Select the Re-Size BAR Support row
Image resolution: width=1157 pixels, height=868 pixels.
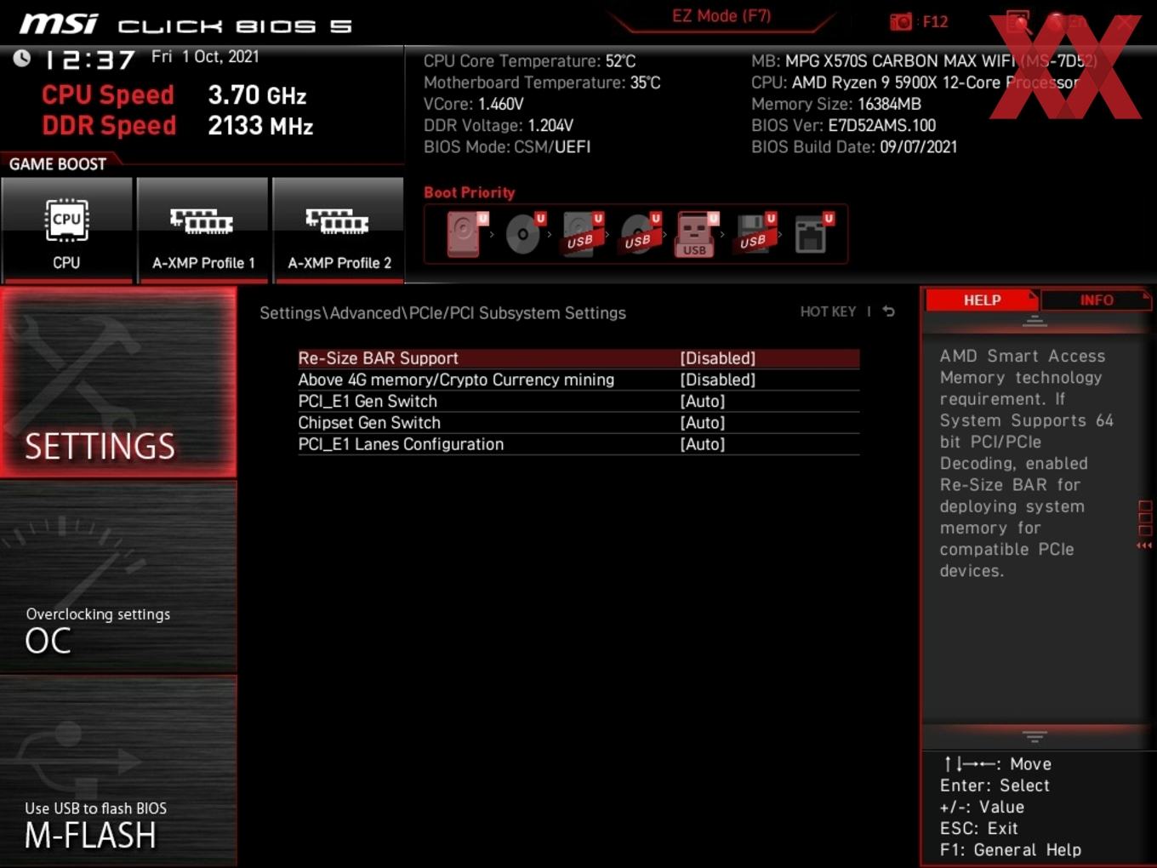point(578,358)
